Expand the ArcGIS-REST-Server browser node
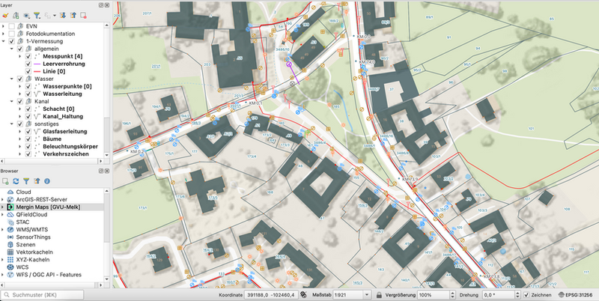This screenshot has width=599, height=301. click(3, 199)
